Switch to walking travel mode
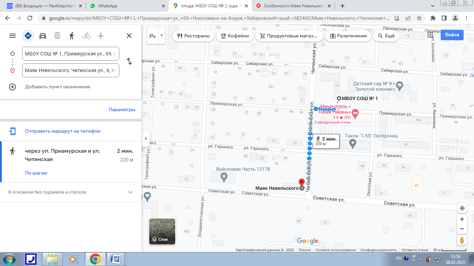This screenshot has width=474, height=266. (72, 36)
